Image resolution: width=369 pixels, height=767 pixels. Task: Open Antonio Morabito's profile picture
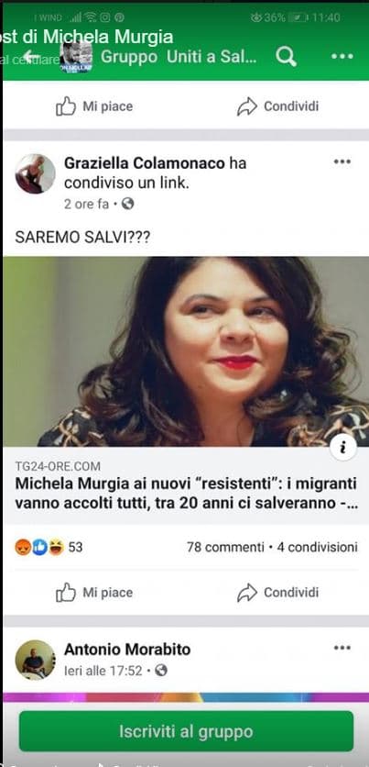[35, 660]
